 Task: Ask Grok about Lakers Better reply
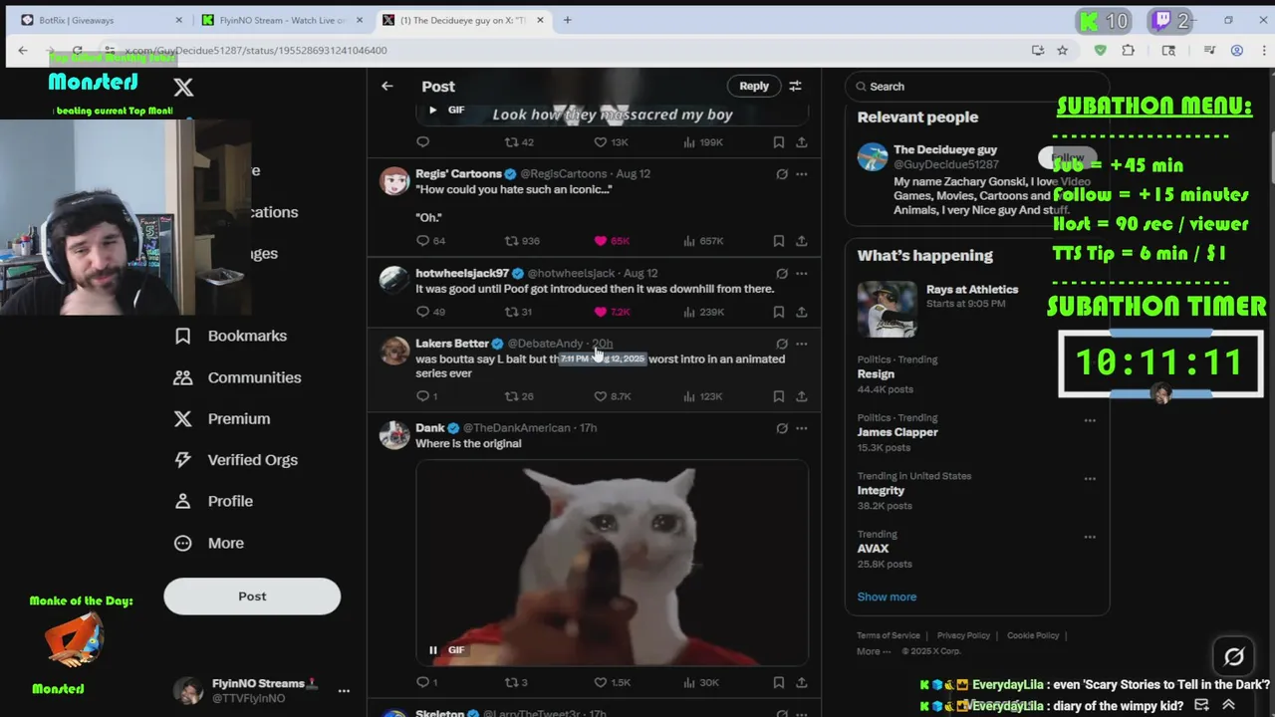[782, 344]
